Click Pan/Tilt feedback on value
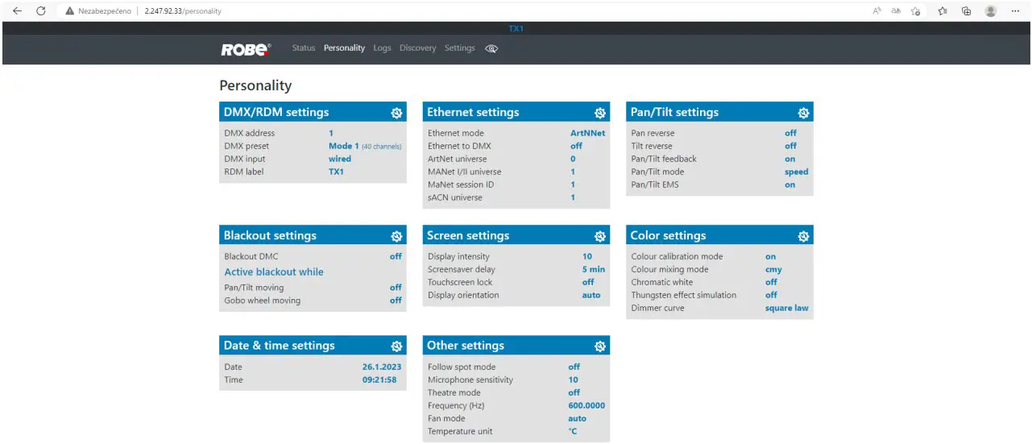Screen dimensions: 1032x444 pyautogui.click(x=790, y=159)
